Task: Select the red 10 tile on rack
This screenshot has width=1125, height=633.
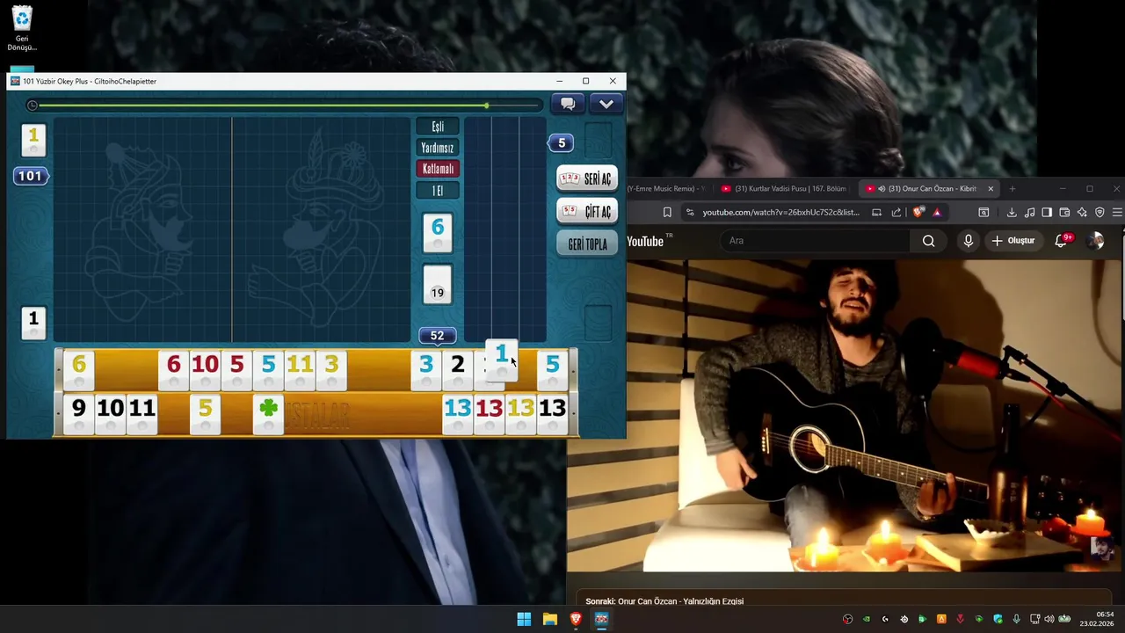Action: (206, 369)
